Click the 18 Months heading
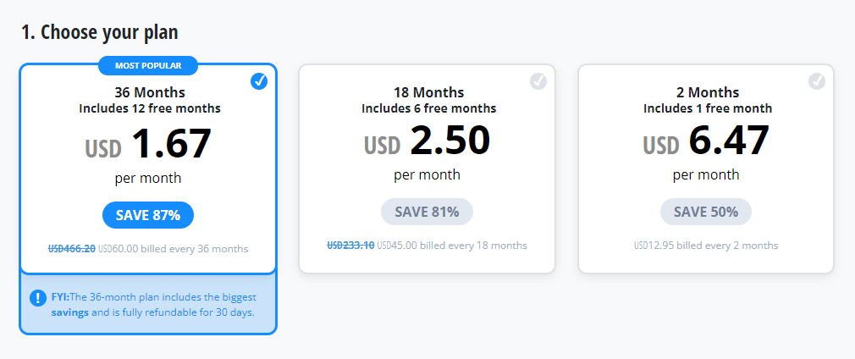Viewport: 855px width, 359px height. click(428, 92)
